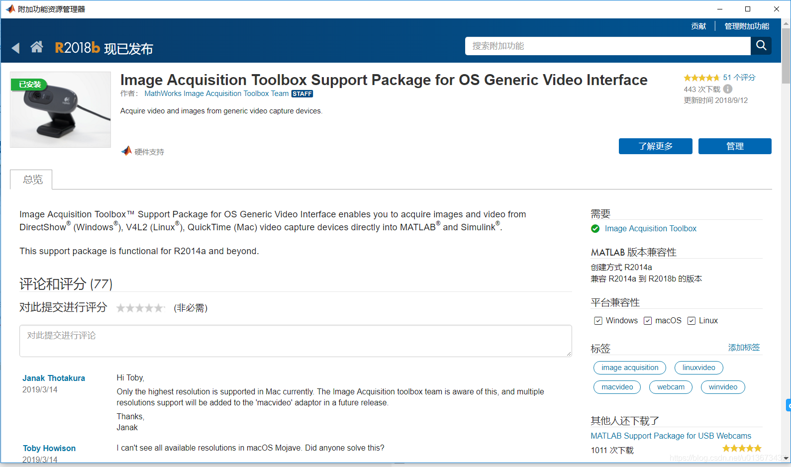This screenshot has width=791, height=467.
Task: Click the MATLAB logo in title bar
Action: point(10,9)
